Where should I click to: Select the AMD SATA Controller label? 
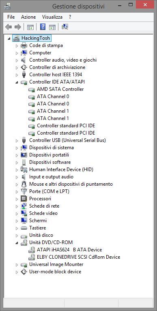[60, 89]
